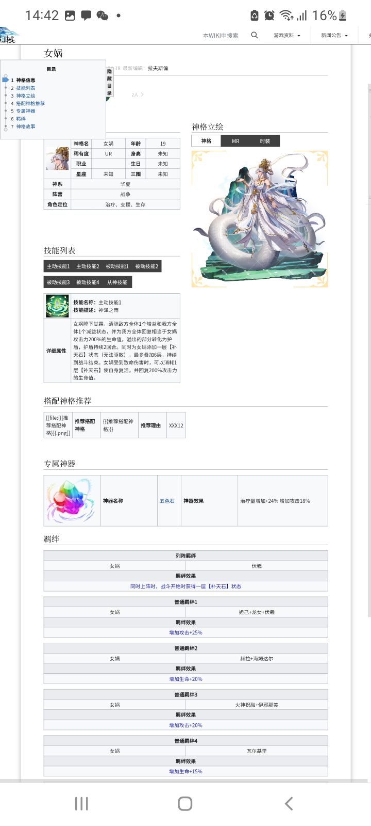Open the Nüwa avatar portrait thumbnail
The height and width of the screenshot is (826, 371).
57,158
